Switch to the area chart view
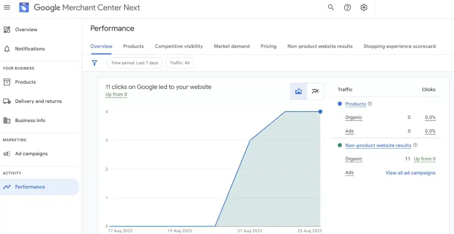This screenshot has width=454, height=234. point(299,91)
